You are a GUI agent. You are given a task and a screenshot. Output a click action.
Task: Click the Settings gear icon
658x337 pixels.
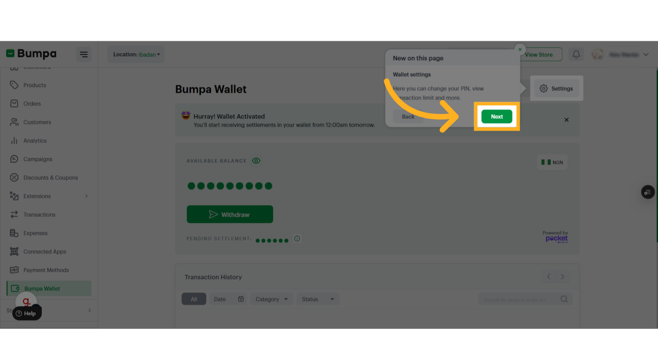click(543, 89)
